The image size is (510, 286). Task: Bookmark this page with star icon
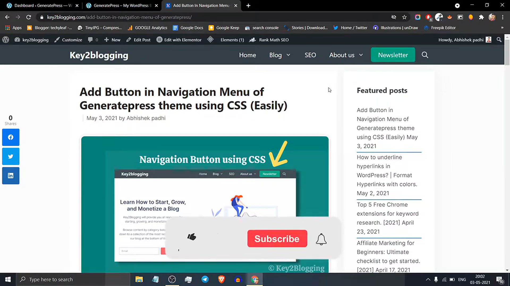tap(404, 17)
